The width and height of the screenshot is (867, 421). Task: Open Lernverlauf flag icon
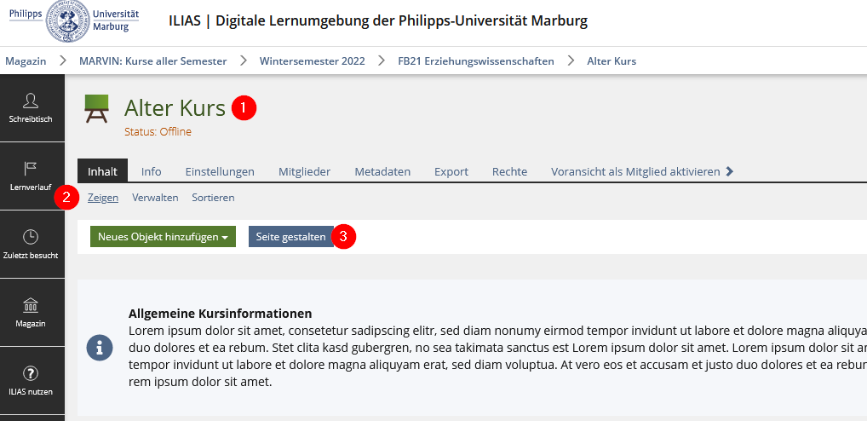(x=31, y=167)
